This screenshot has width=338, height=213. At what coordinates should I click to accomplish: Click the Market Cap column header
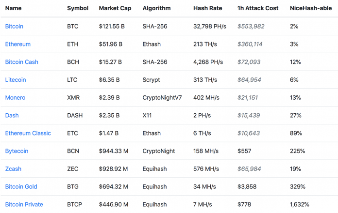[x=115, y=8]
